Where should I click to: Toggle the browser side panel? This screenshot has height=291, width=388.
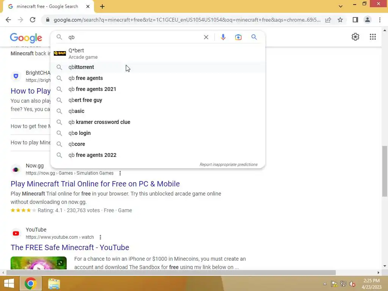(355, 20)
